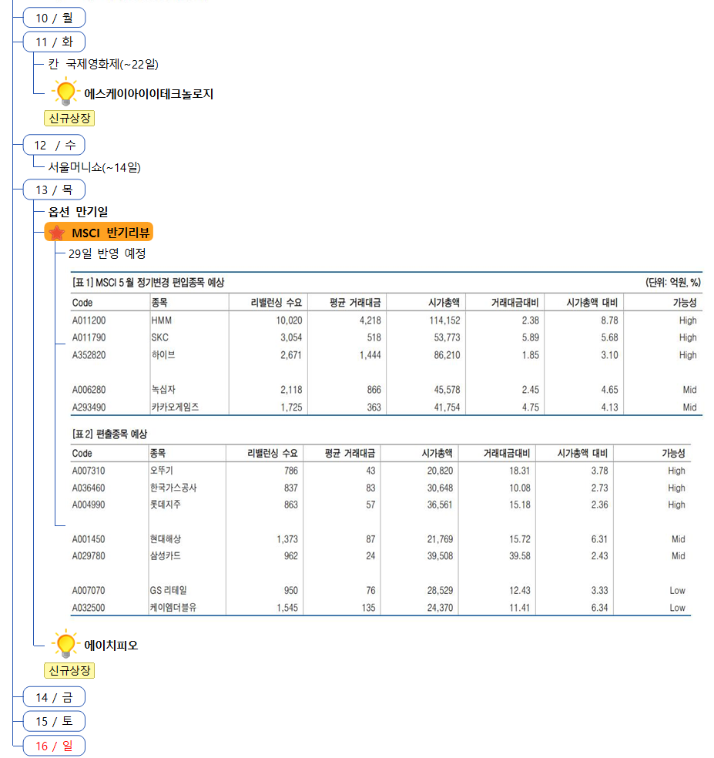The image size is (714, 758).
Task: Click SKC in the inclusion table
Action: point(160,337)
